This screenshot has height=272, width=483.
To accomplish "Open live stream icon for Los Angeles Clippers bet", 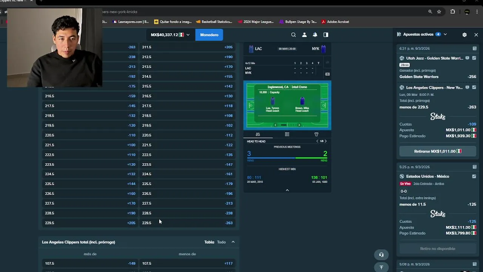I will pos(467,88).
